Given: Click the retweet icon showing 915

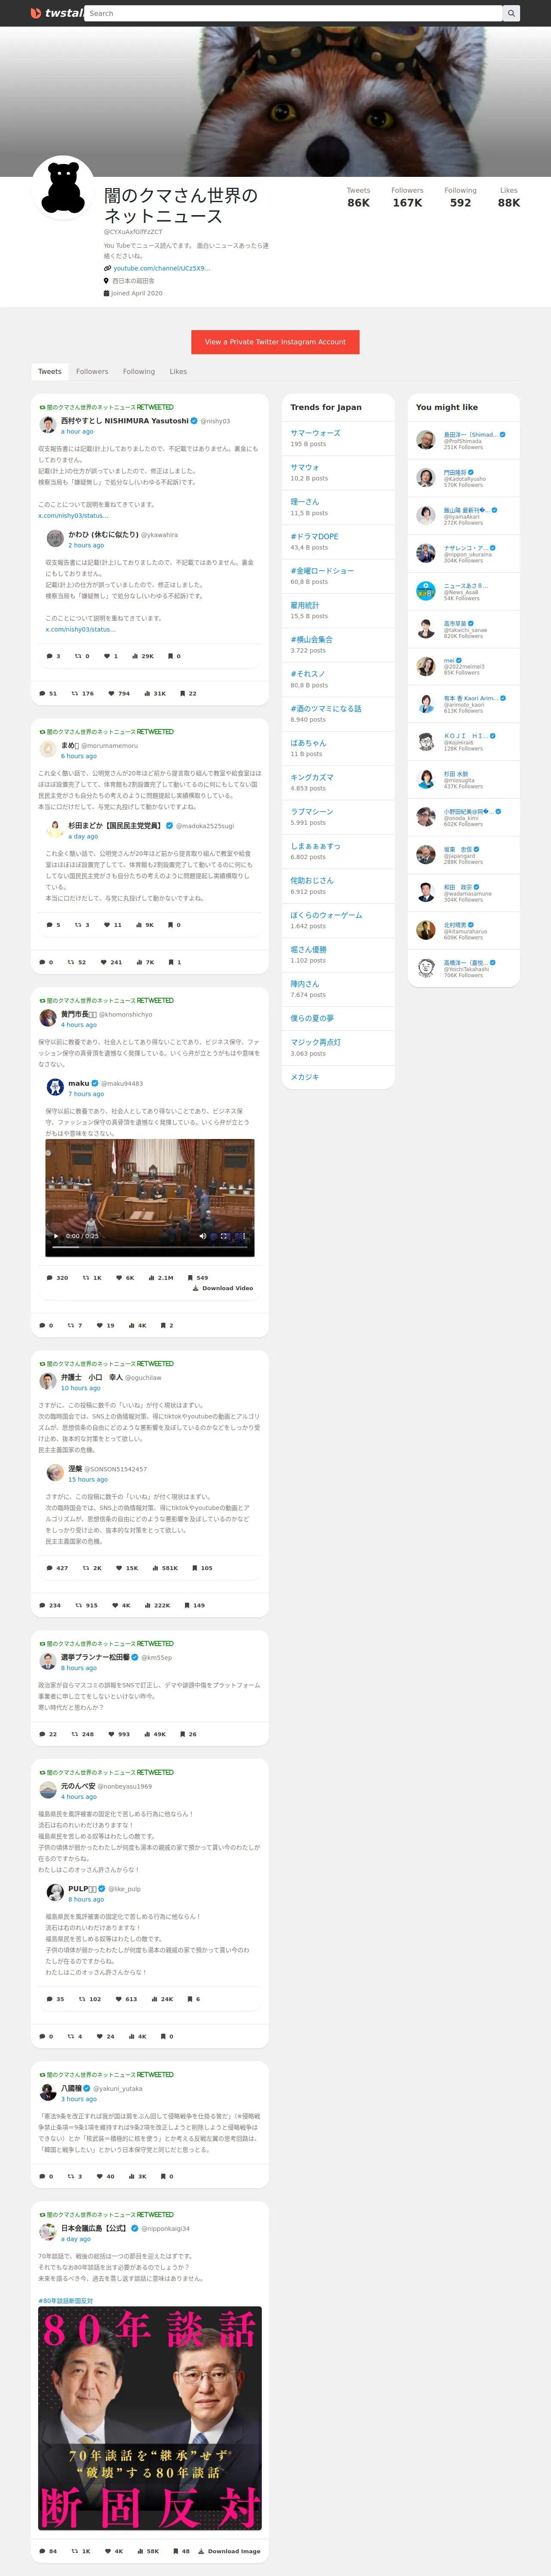Looking at the screenshot, I should tap(79, 1605).
